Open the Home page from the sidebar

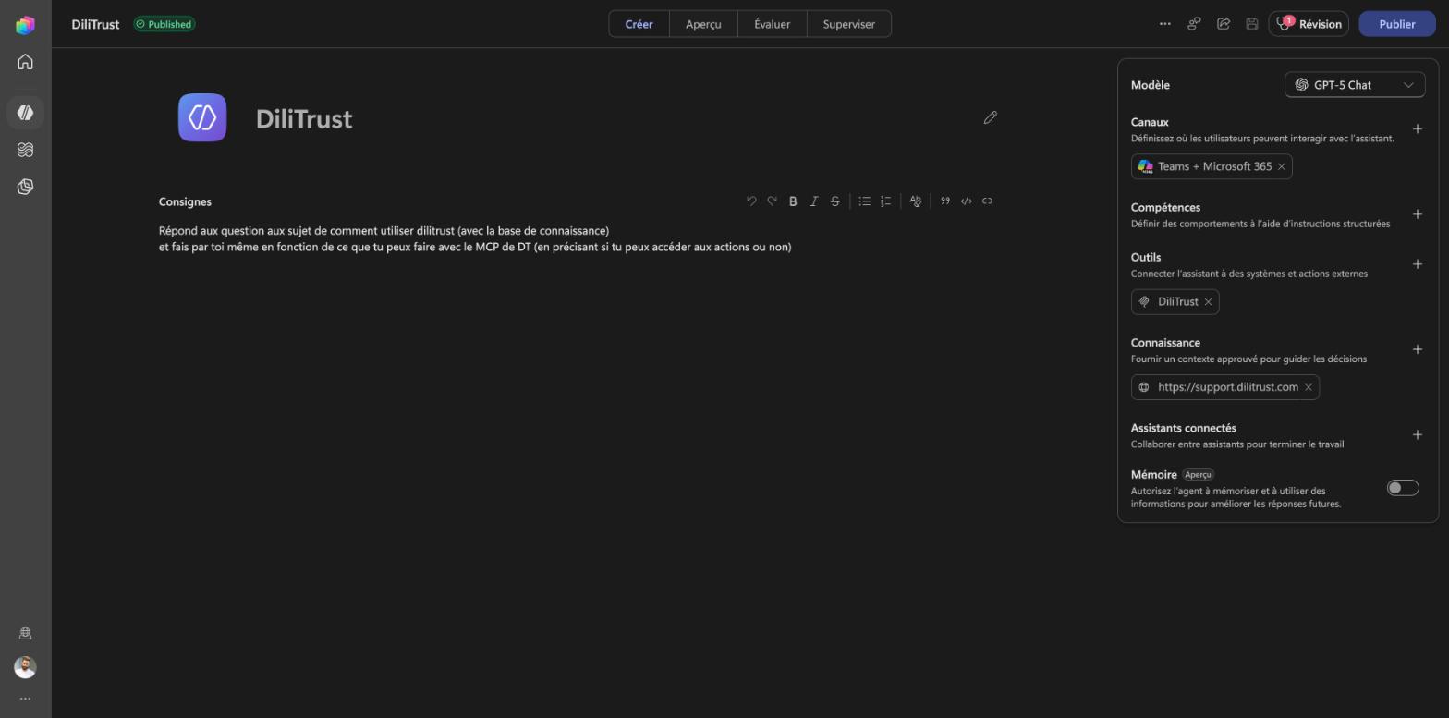coord(25,62)
